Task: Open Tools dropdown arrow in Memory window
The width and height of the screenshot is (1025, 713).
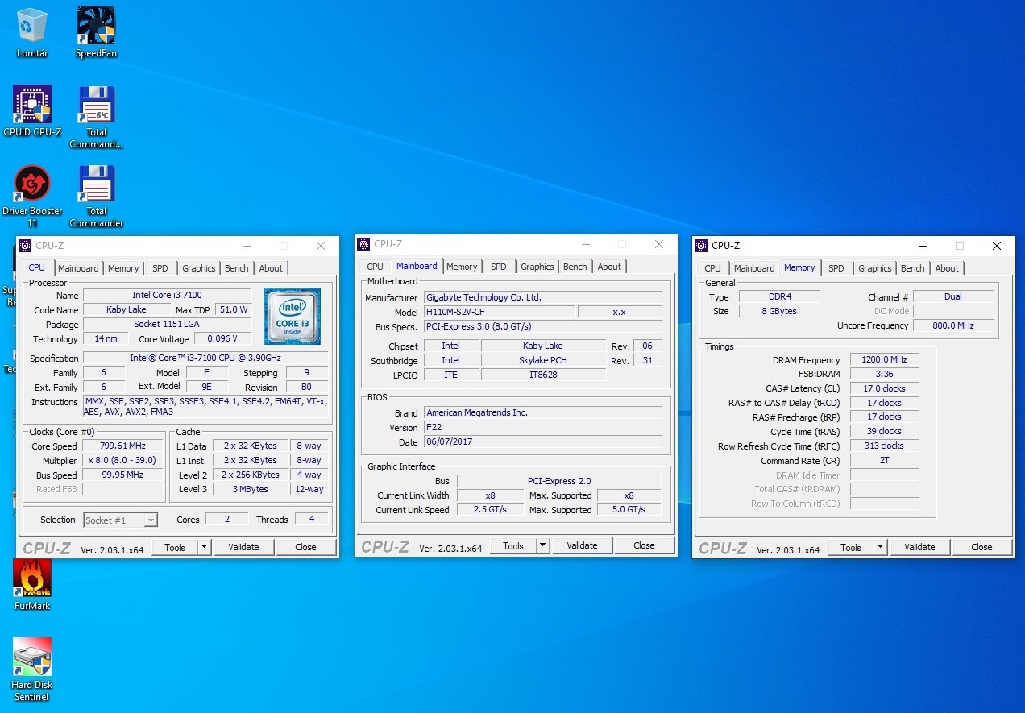Action: pyautogui.click(x=880, y=547)
